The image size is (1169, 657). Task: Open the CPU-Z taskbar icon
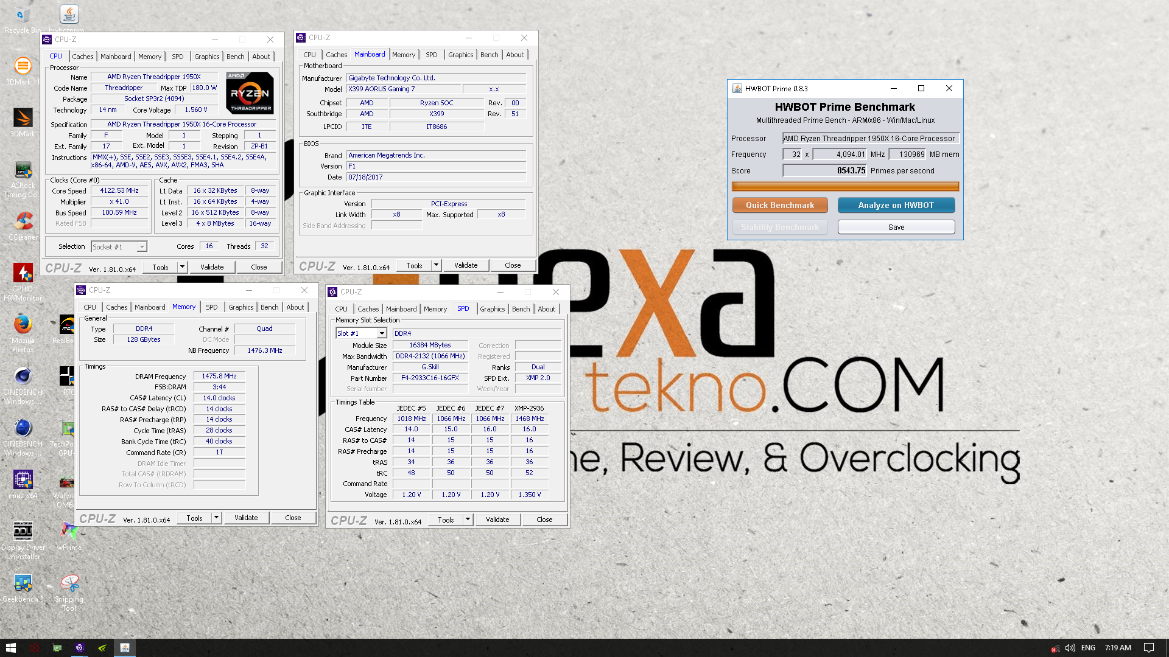[80, 648]
